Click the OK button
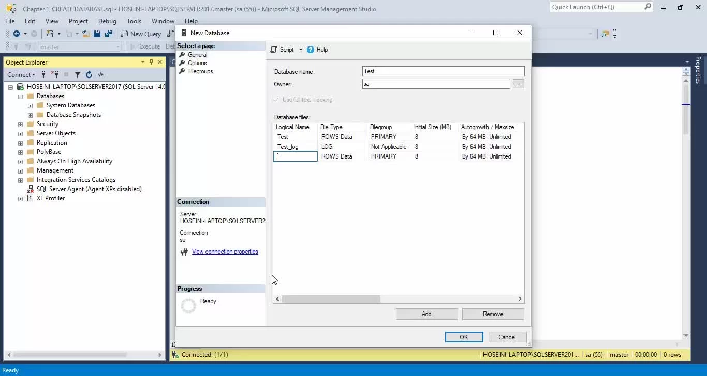This screenshot has width=707, height=376. (x=464, y=337)
